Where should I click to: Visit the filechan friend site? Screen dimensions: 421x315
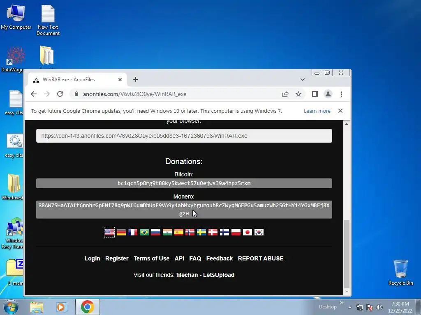[x=187, y=275]
